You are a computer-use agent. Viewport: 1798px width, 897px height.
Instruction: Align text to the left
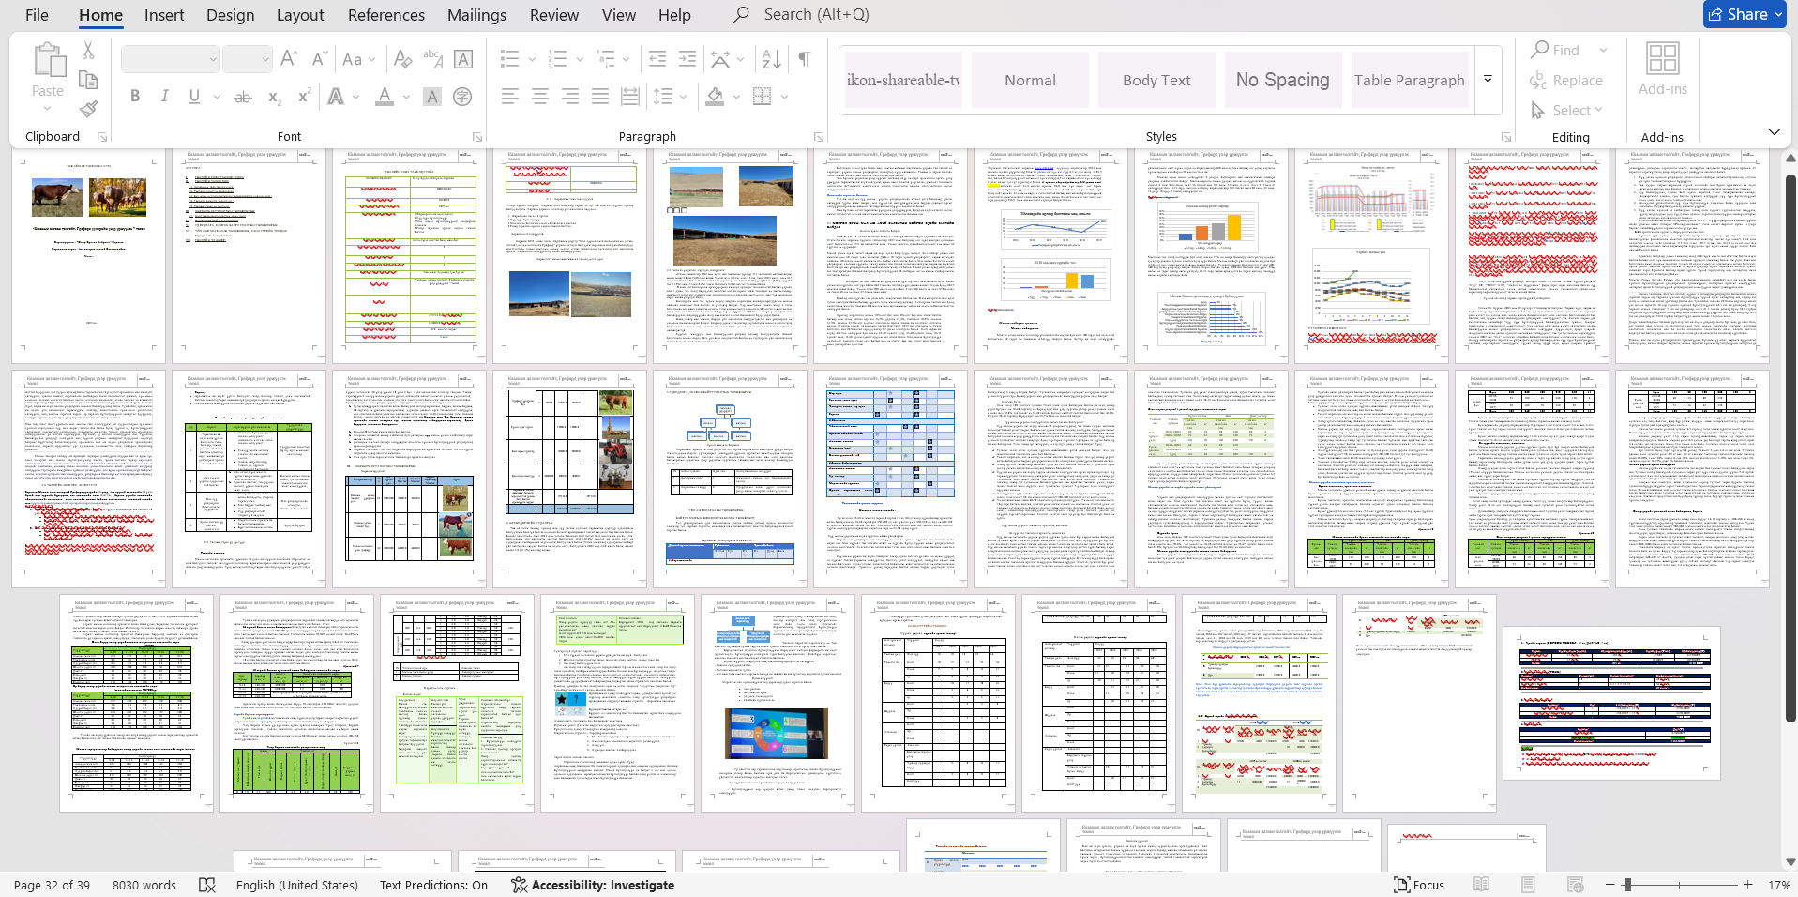509,97
